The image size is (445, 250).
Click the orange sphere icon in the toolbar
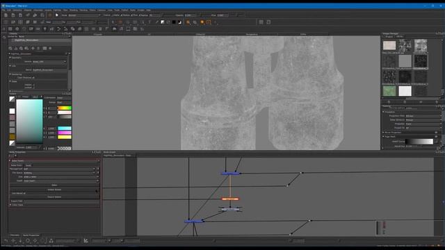point(202,22)
